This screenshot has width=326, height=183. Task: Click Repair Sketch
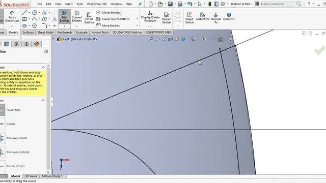coord(167,18)
